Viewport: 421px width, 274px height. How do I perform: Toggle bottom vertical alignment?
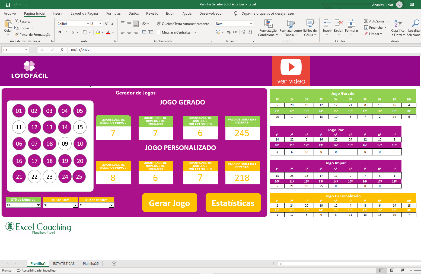point(136,24)
